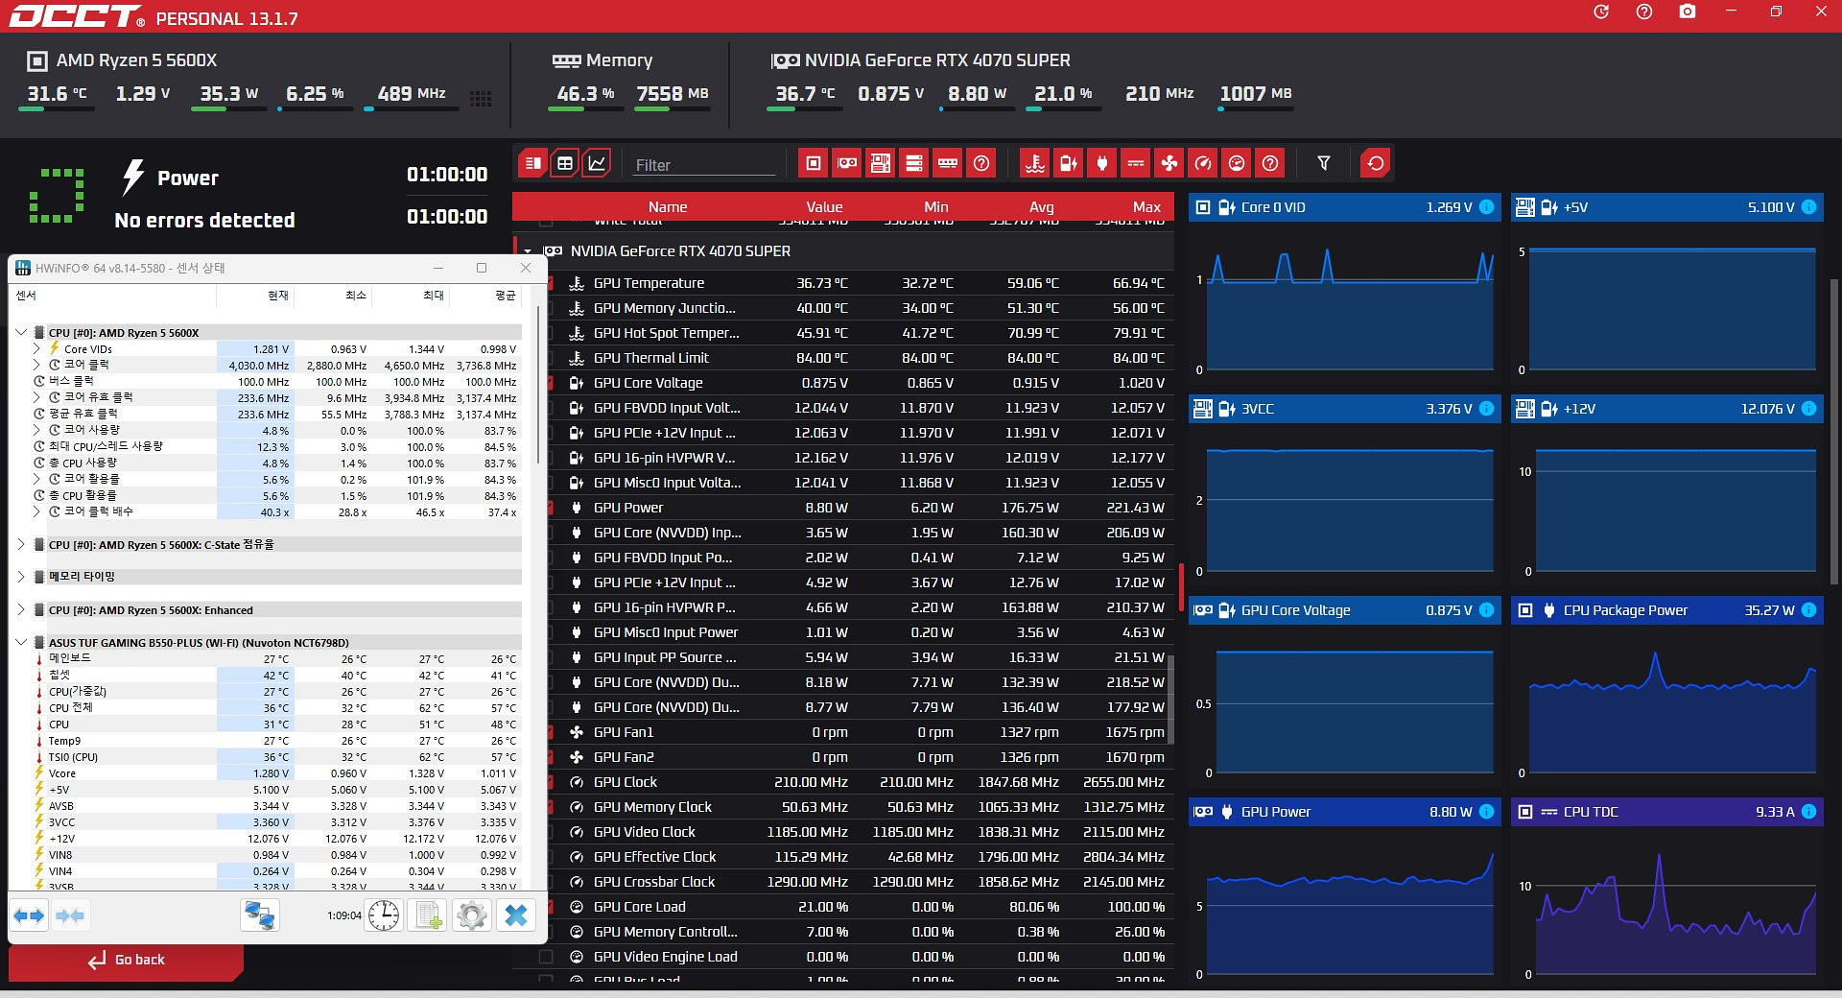
Task: Switch OCCT to the list view mode icon
Action: click(x=533, y=163)
